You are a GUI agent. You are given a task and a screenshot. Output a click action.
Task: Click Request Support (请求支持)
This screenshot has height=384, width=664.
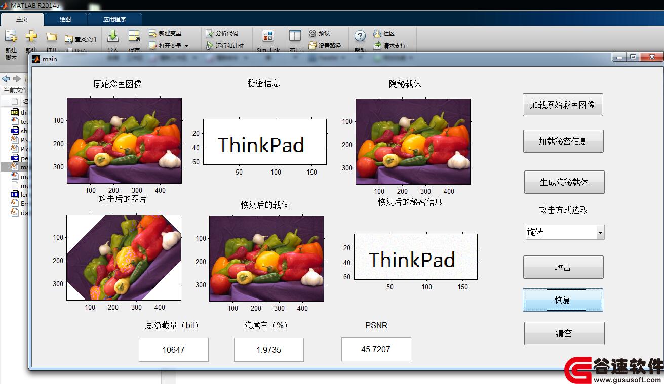(389, 46)
